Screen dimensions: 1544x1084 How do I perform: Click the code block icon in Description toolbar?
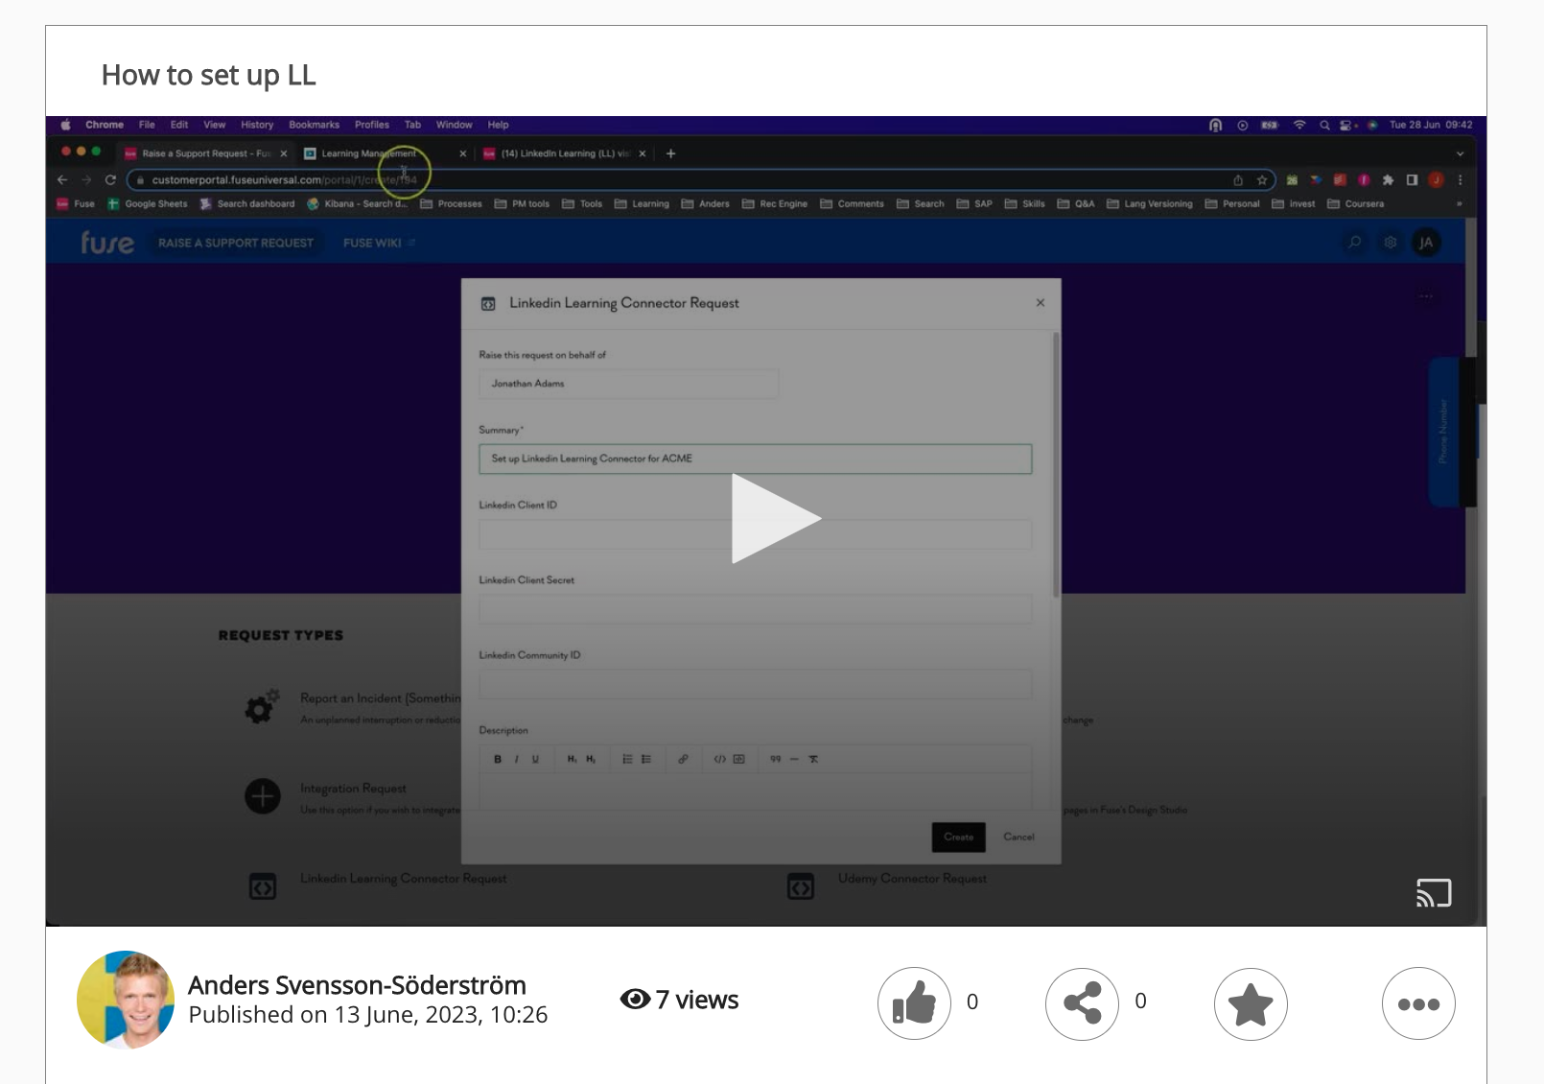click(x=720, y=759)
